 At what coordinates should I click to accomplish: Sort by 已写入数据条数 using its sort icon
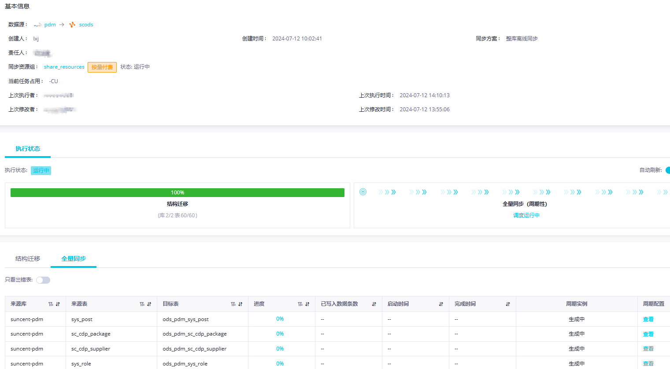(374, 304)
